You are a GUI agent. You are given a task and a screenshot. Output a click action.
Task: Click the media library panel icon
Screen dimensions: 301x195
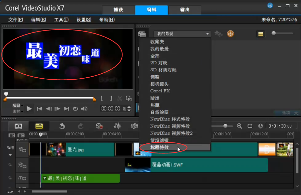[x=142, y=34]
